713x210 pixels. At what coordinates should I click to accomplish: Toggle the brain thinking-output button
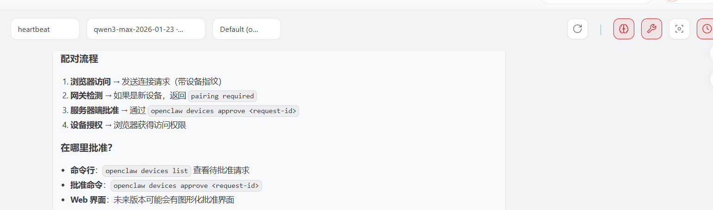[624, 29]
